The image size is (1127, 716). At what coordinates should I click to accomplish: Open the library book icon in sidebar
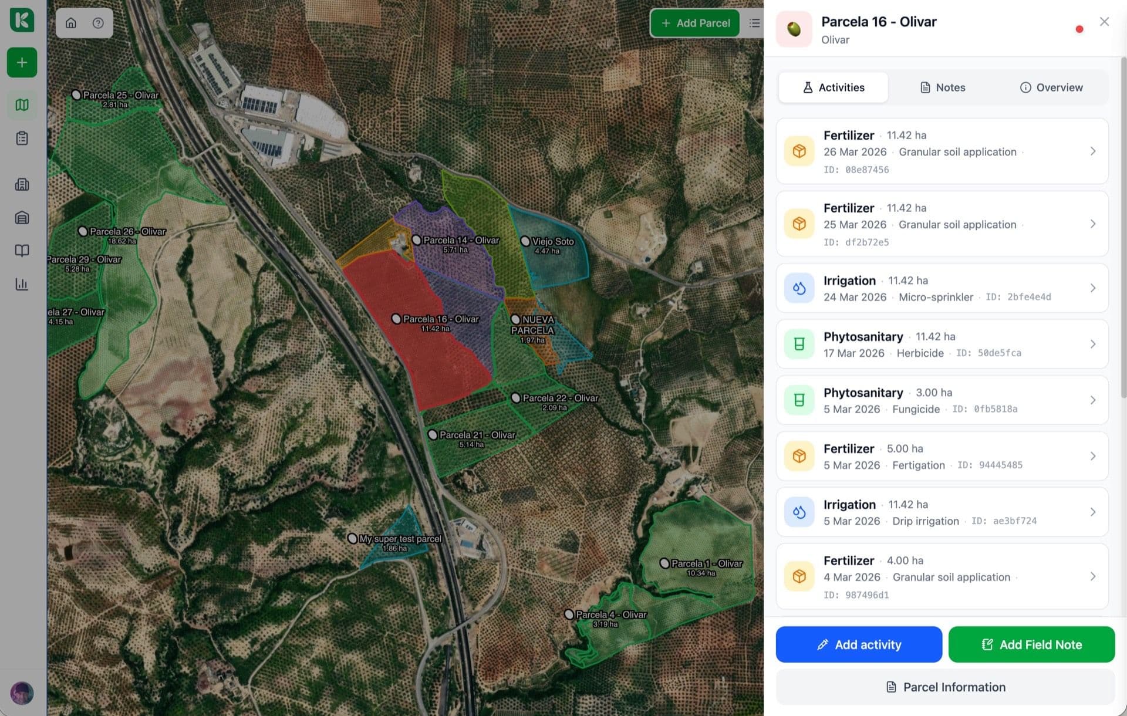(22, 251)
